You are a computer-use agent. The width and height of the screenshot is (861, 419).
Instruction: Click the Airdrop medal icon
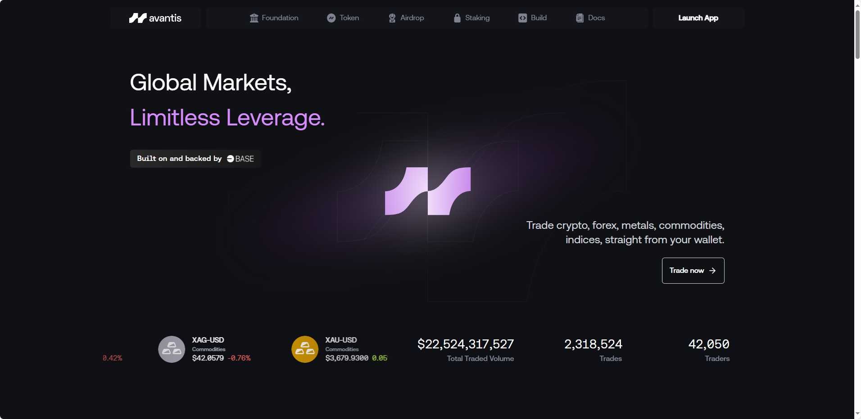[392, 18]
